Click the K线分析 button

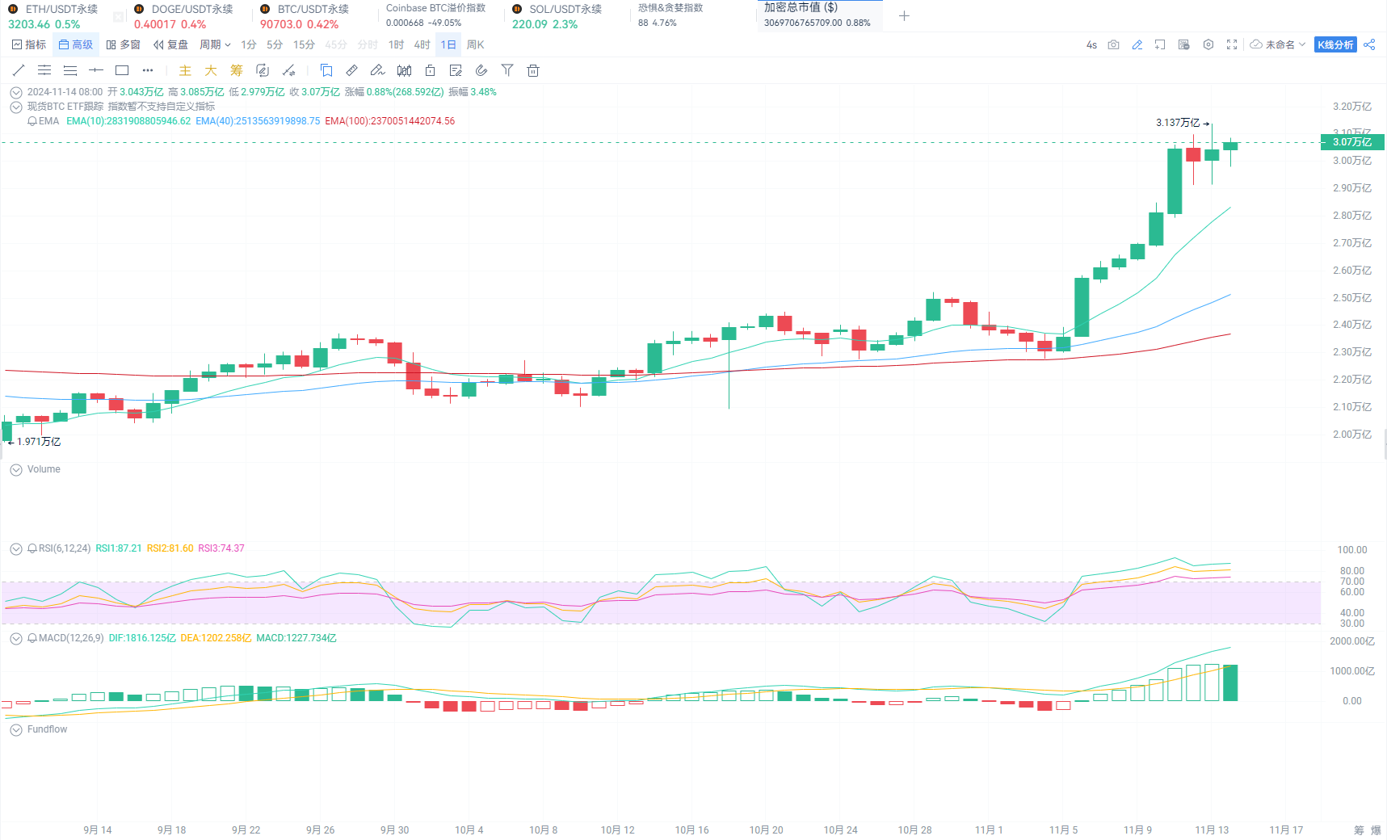tap(1335, 44)
